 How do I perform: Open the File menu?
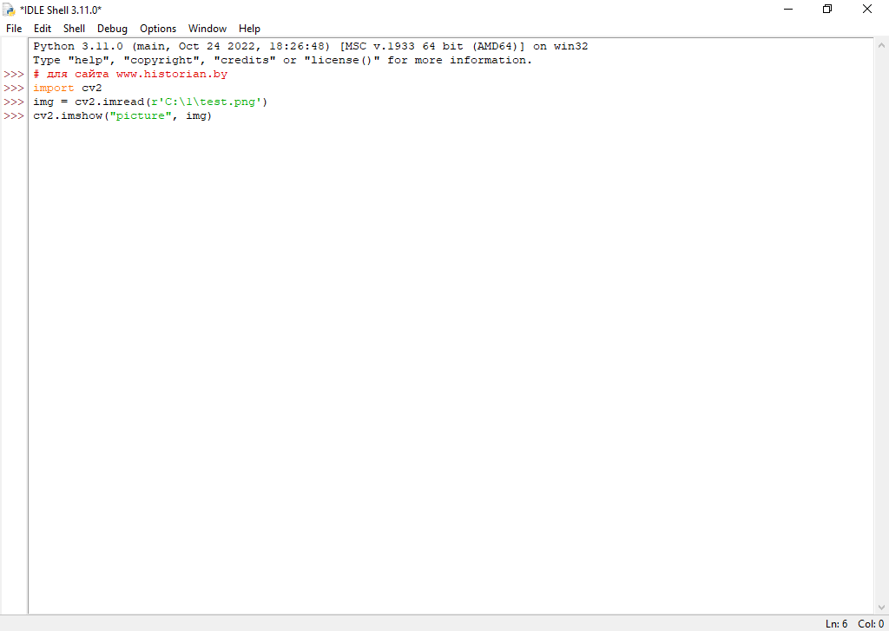(x=14, y=29)
